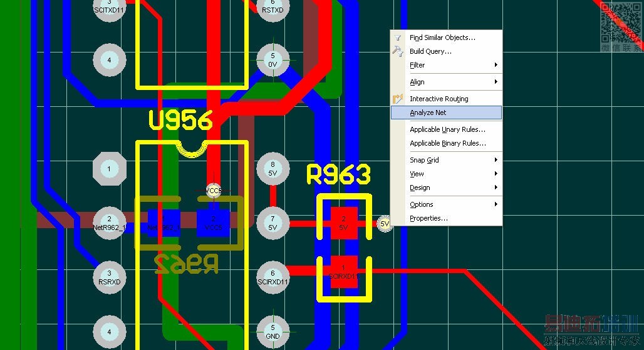Select the 5V via beside R963
The image size is (644, 350).
(x=385, y=224)
